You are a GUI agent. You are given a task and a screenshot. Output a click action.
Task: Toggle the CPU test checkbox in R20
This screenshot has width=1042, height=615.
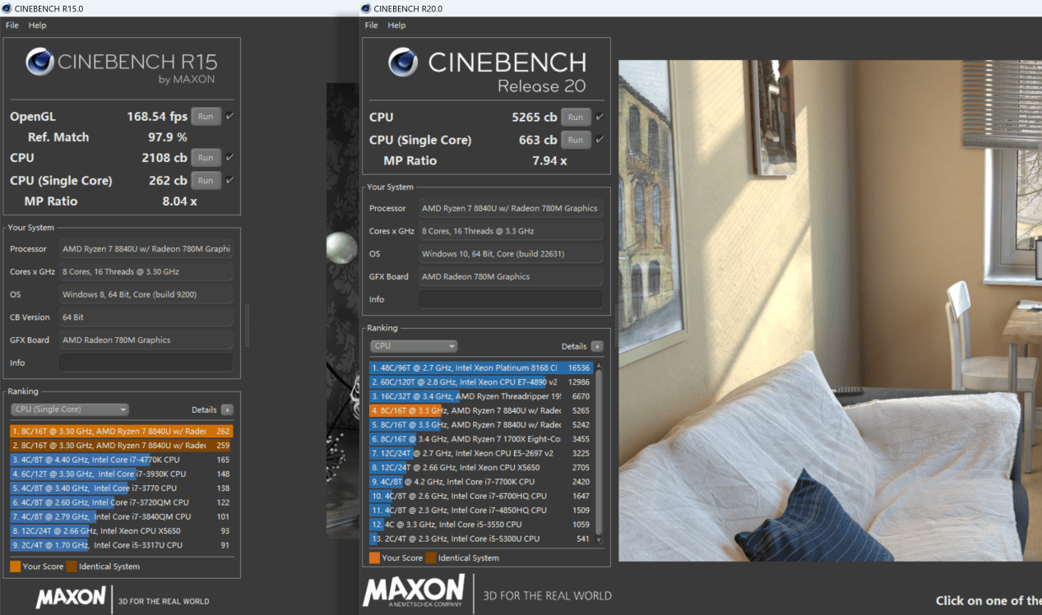click(x=600, y=117)
